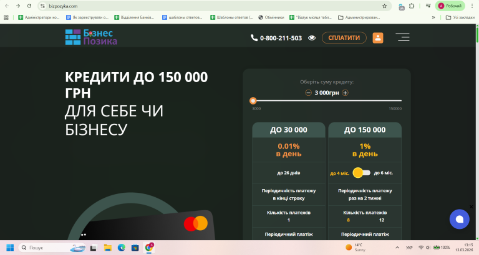Click the loan amount slider handle
Viewport: 479px width, 255px height.
253,101
